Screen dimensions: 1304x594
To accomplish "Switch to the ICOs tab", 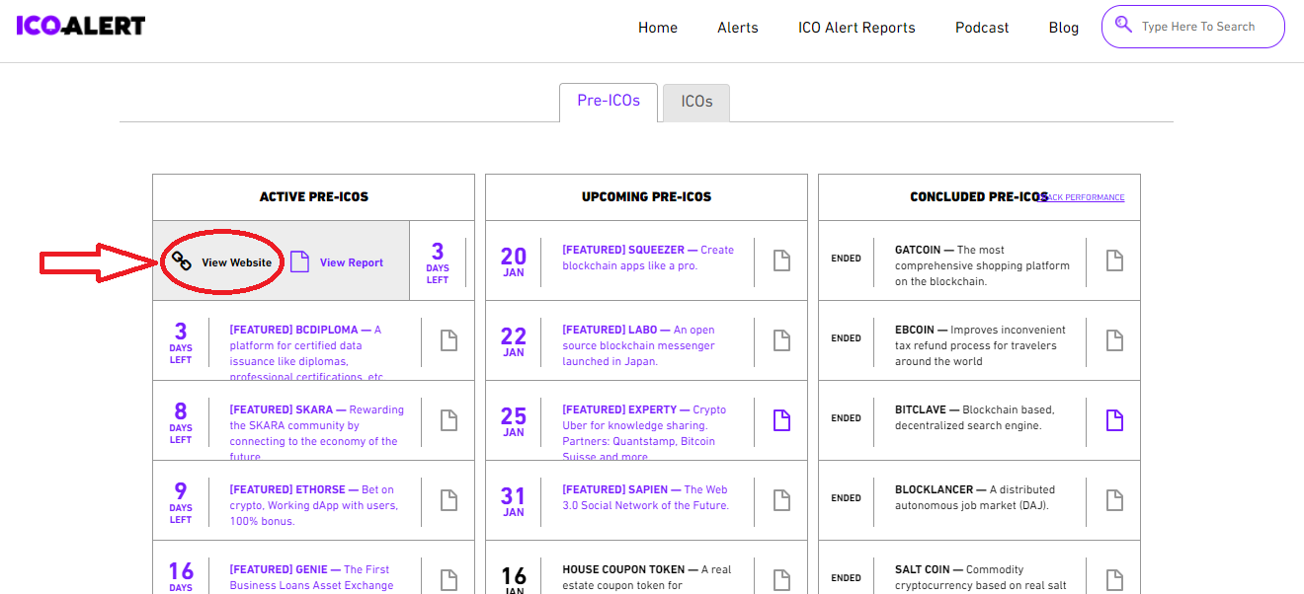I will click(x=696, y=103).
